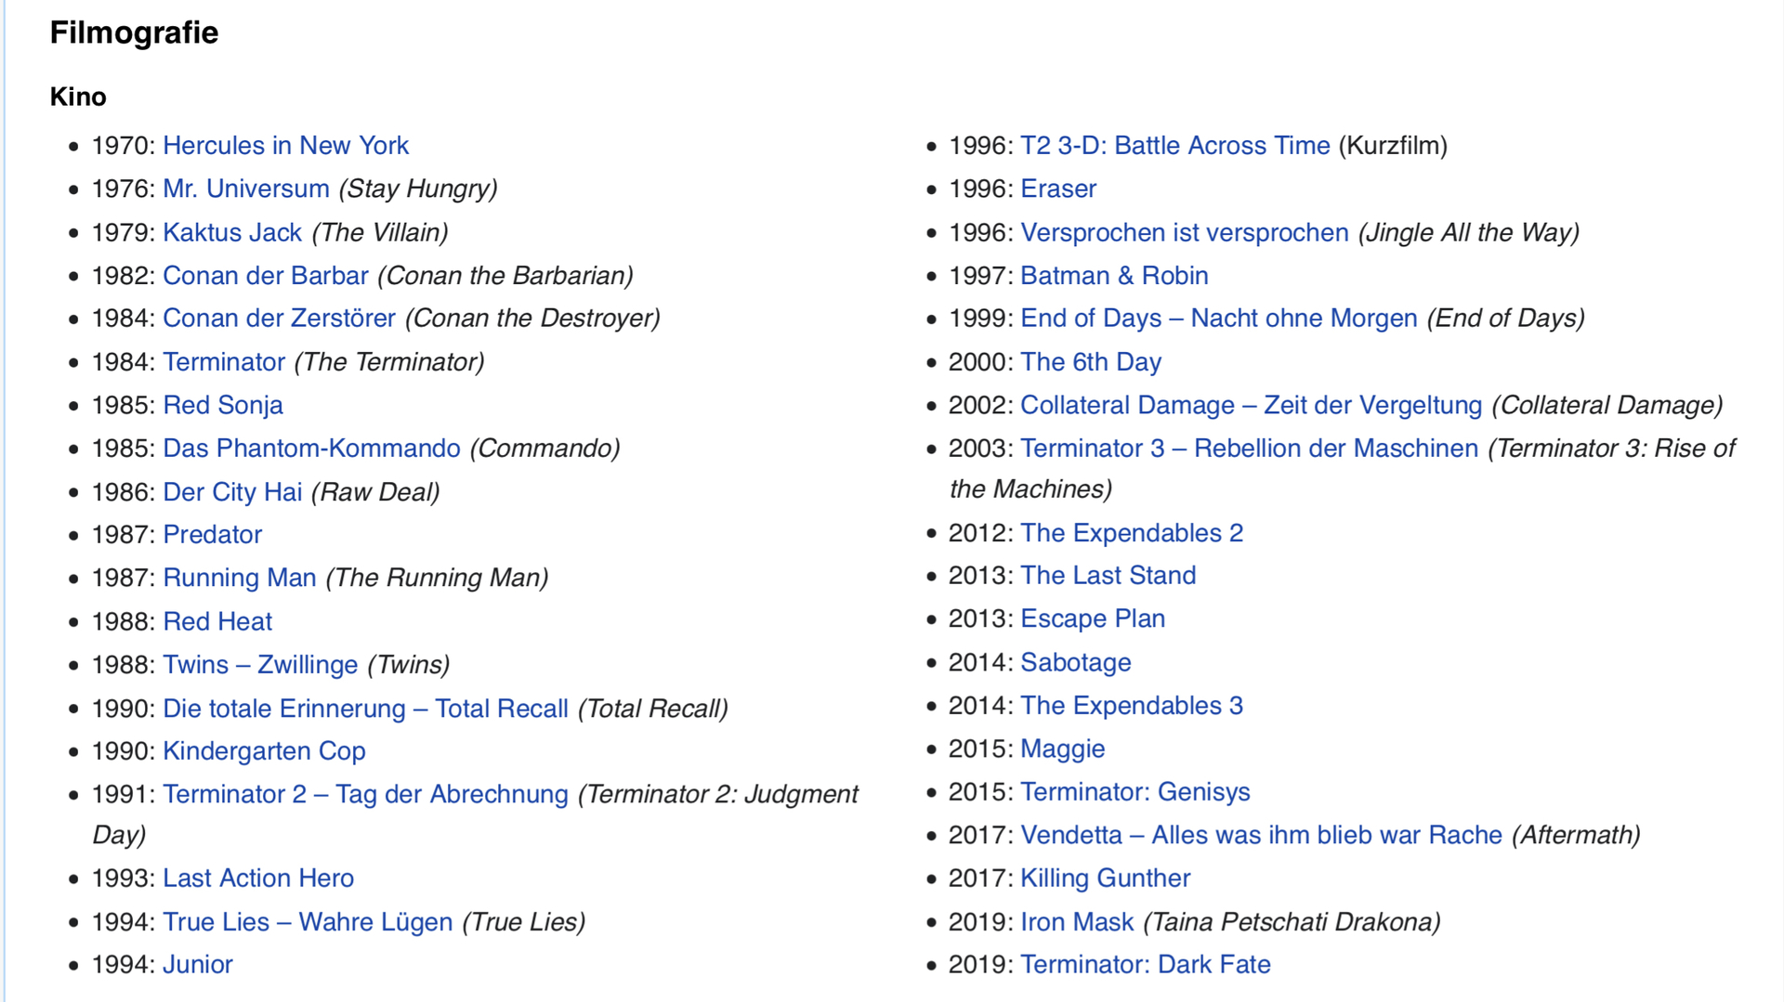Viewport: 1784px width, 1002px height.
Task: Follow the Terminator: Dark Fate link
Action: tap(1146, 965)
